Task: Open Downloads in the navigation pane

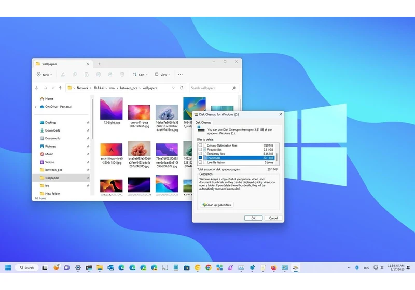Action: (52, 130)
